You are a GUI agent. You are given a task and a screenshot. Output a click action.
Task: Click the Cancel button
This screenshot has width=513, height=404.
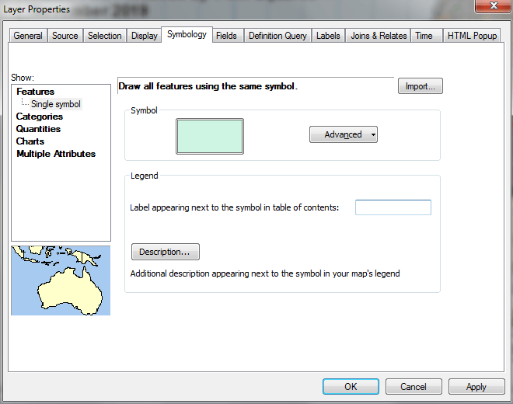point(414,387)
